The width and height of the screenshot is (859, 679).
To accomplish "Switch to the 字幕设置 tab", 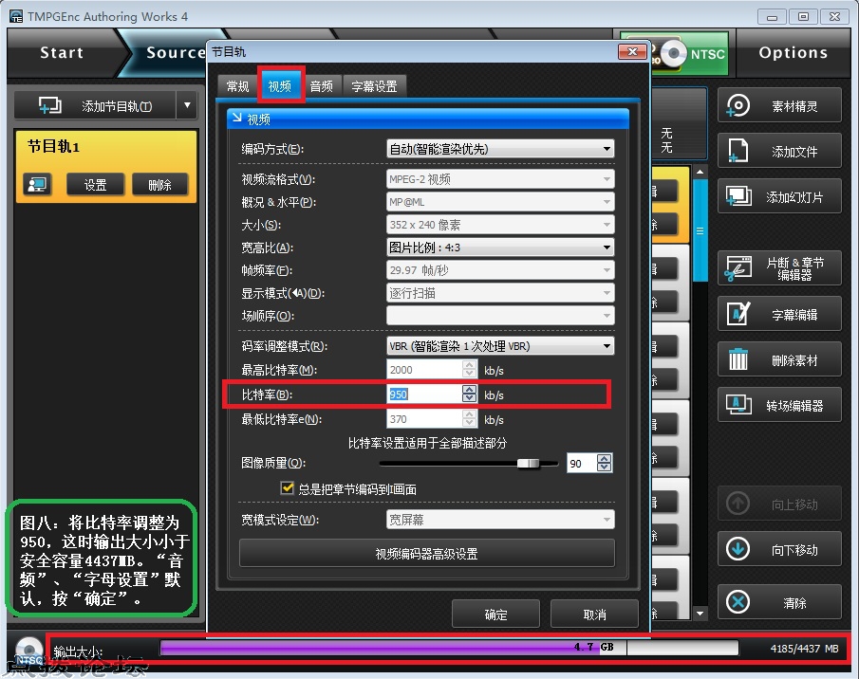I will (374, 86).
